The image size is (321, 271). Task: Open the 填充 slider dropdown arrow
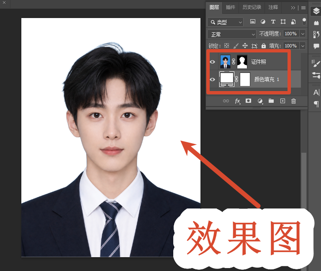(x=303, y=46)
